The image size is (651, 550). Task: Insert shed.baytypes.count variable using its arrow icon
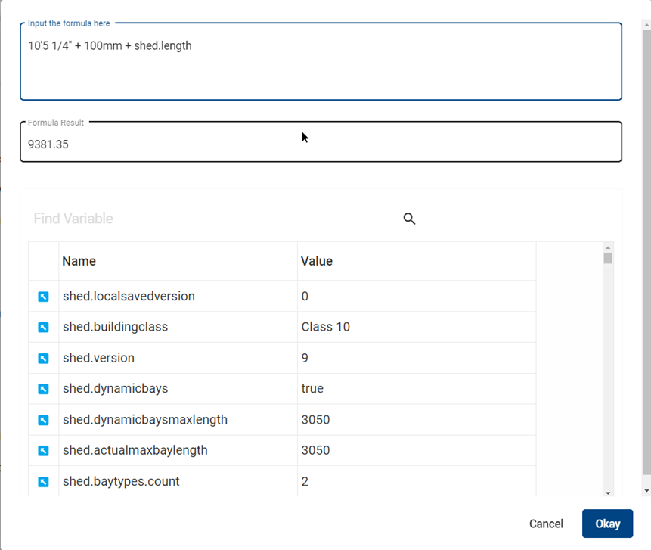(x=43, y=481)
